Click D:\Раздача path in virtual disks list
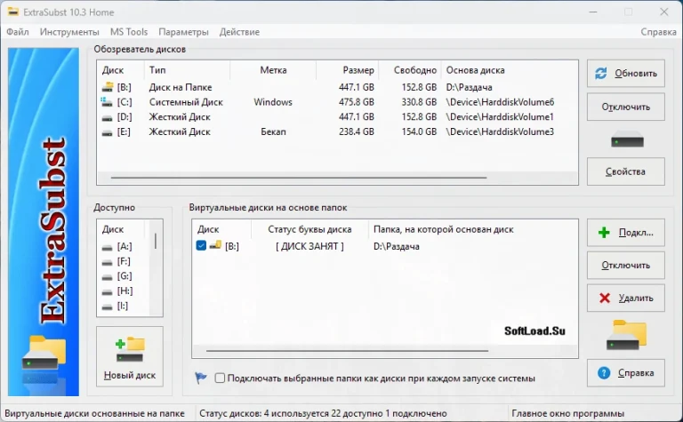This screenshot has width=683, height=422. [x=397, y=246]
